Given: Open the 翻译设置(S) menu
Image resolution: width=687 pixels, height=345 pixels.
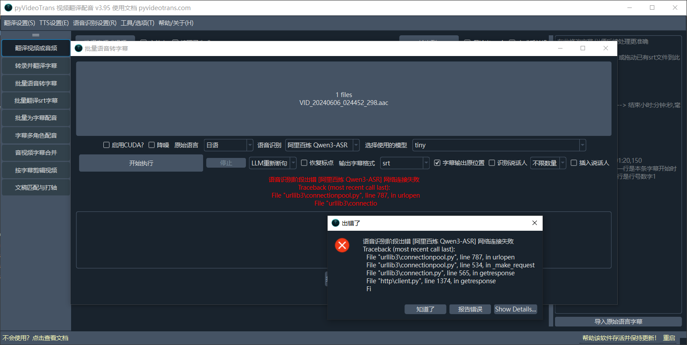Looking at the screenshot, I should pyautogui.click(x=19, y=23).
